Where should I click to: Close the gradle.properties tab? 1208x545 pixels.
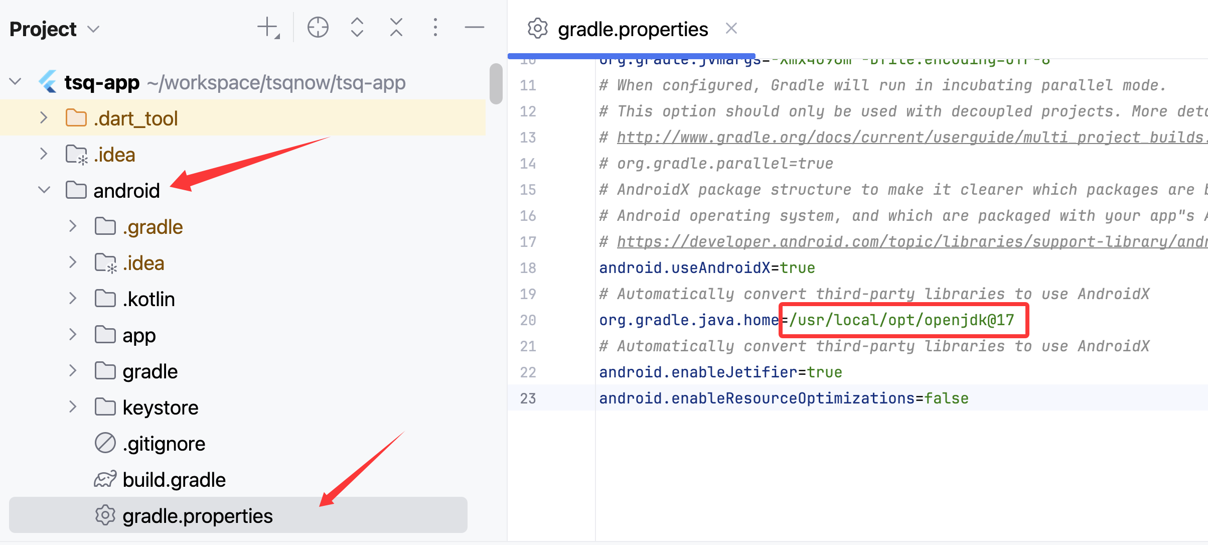[x=731, y=29]
